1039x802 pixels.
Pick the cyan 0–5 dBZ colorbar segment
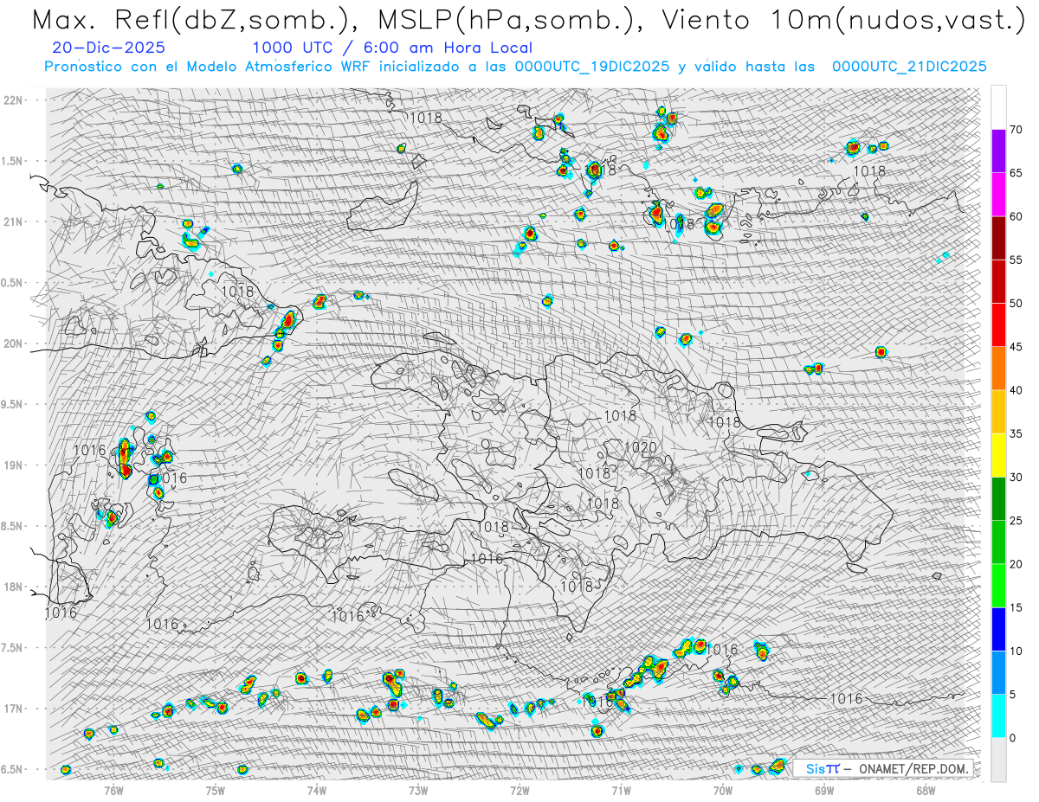pos(998,716)
